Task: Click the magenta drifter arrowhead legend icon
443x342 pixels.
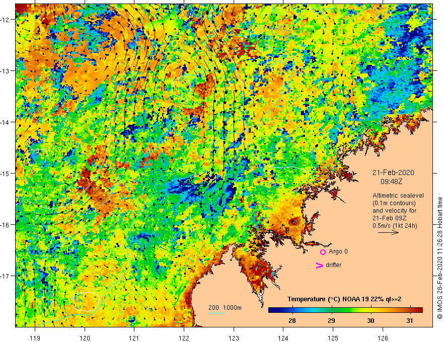Action: click(x=320, y=265)
